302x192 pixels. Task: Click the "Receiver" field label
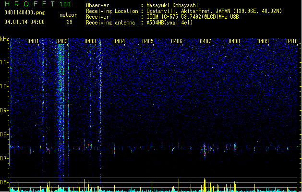97,17
